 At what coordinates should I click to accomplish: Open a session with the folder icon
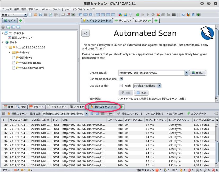35,15
